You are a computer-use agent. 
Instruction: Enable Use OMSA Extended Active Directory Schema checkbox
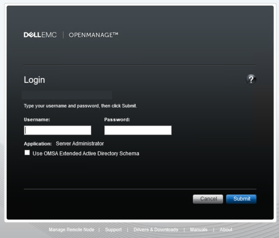27,152
